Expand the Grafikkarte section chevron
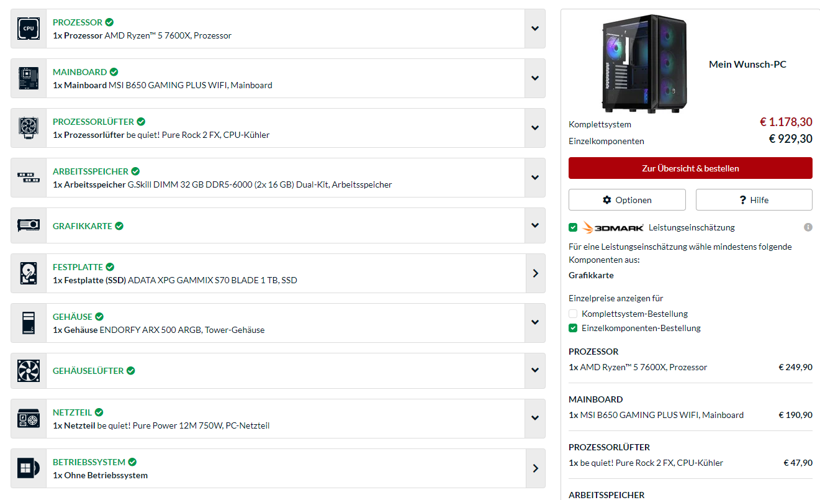820x500 pixels. click(535, 225)
